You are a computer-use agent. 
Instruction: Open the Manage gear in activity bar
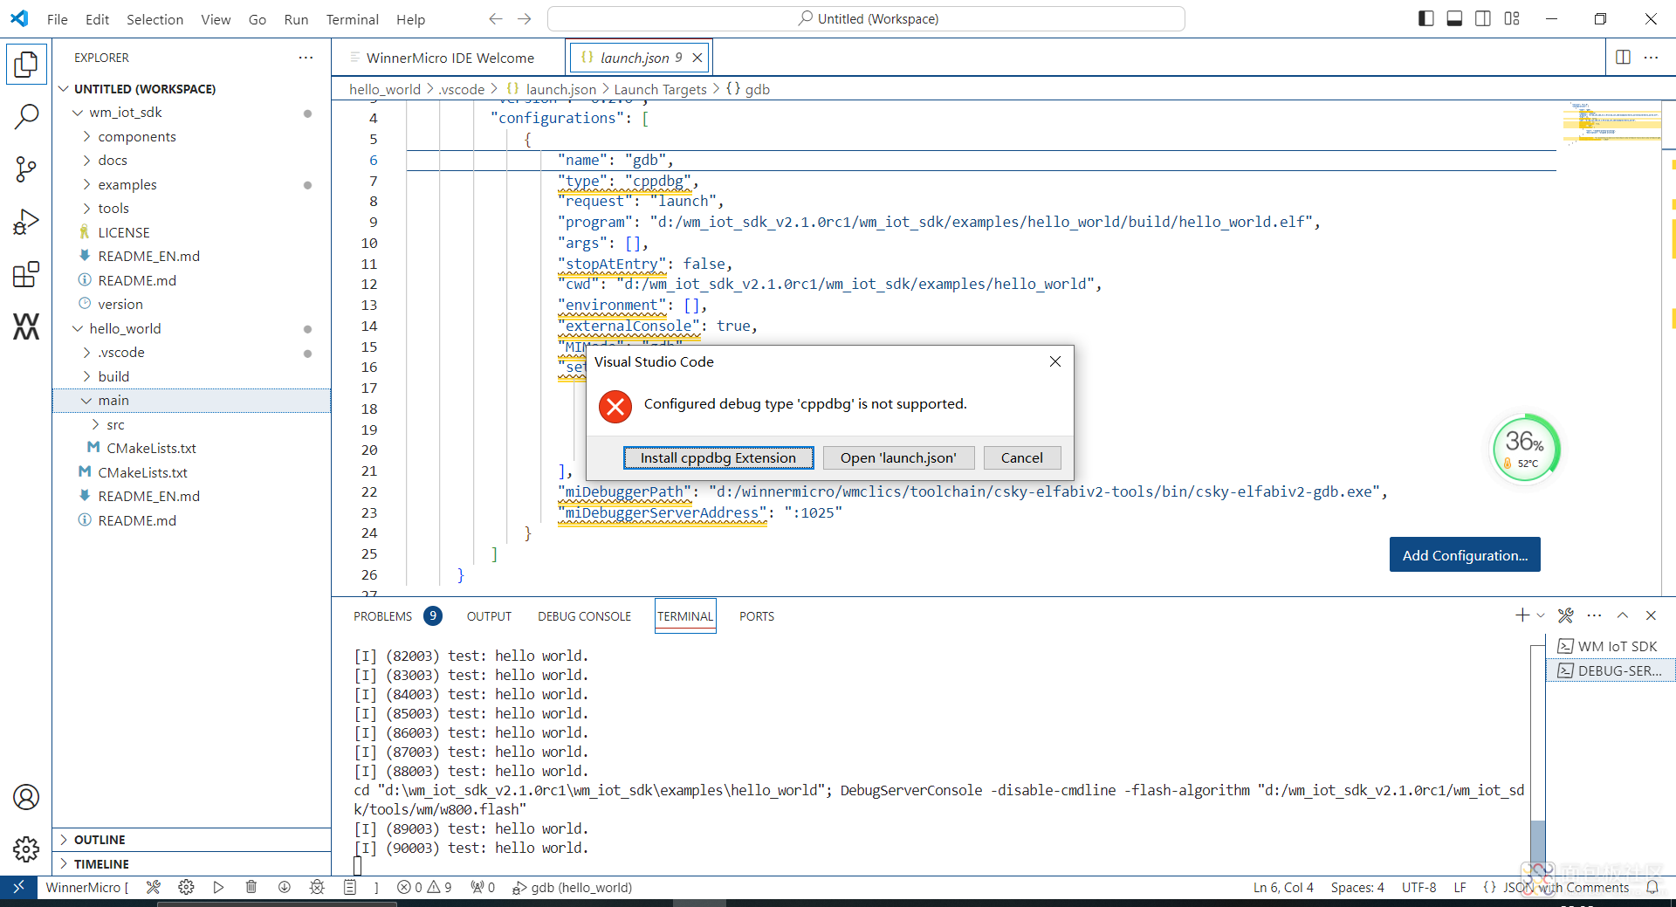[26, 849]
